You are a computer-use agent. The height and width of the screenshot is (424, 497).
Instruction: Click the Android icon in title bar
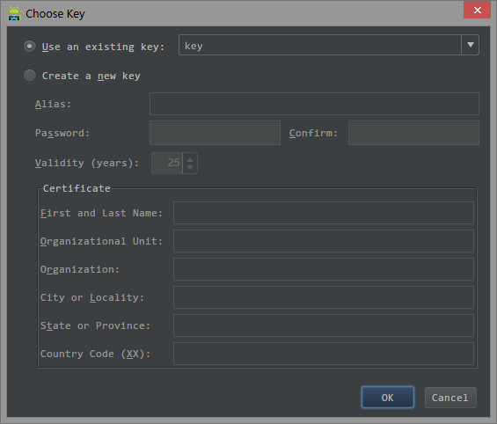point(14,13)
